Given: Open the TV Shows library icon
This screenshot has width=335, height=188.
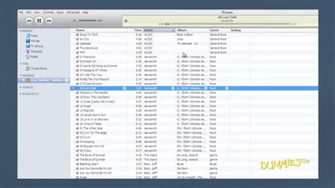Looking at the screenshot, I should coord(28,46).
